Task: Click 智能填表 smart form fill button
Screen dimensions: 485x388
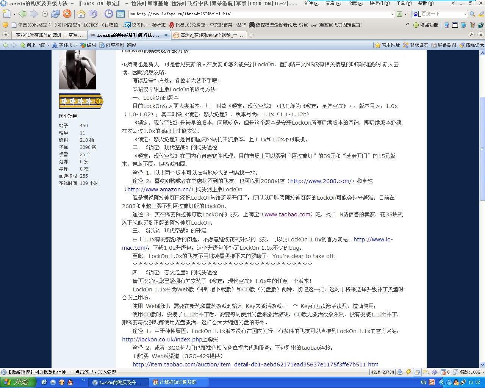Action: 416,45
